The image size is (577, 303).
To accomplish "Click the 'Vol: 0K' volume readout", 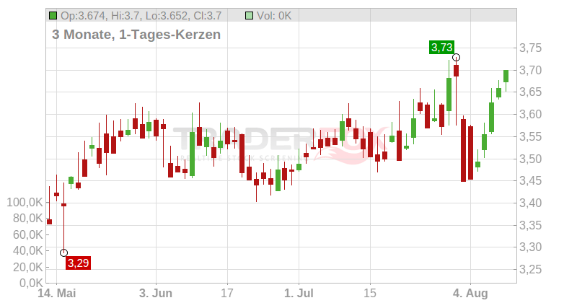I will tap(274, 16).
